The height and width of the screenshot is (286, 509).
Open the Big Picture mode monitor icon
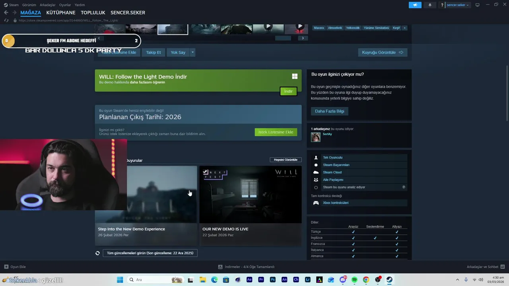(478, 5)
